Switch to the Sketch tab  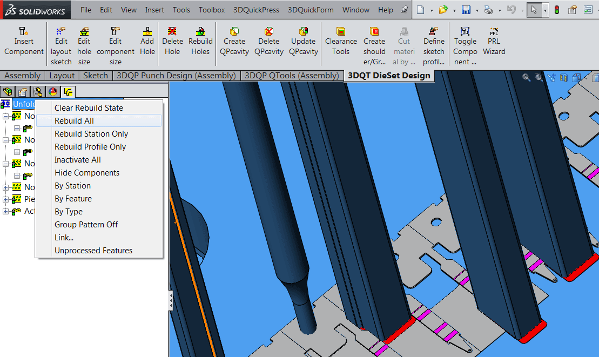pyautogui.click(x=96, y=76)
